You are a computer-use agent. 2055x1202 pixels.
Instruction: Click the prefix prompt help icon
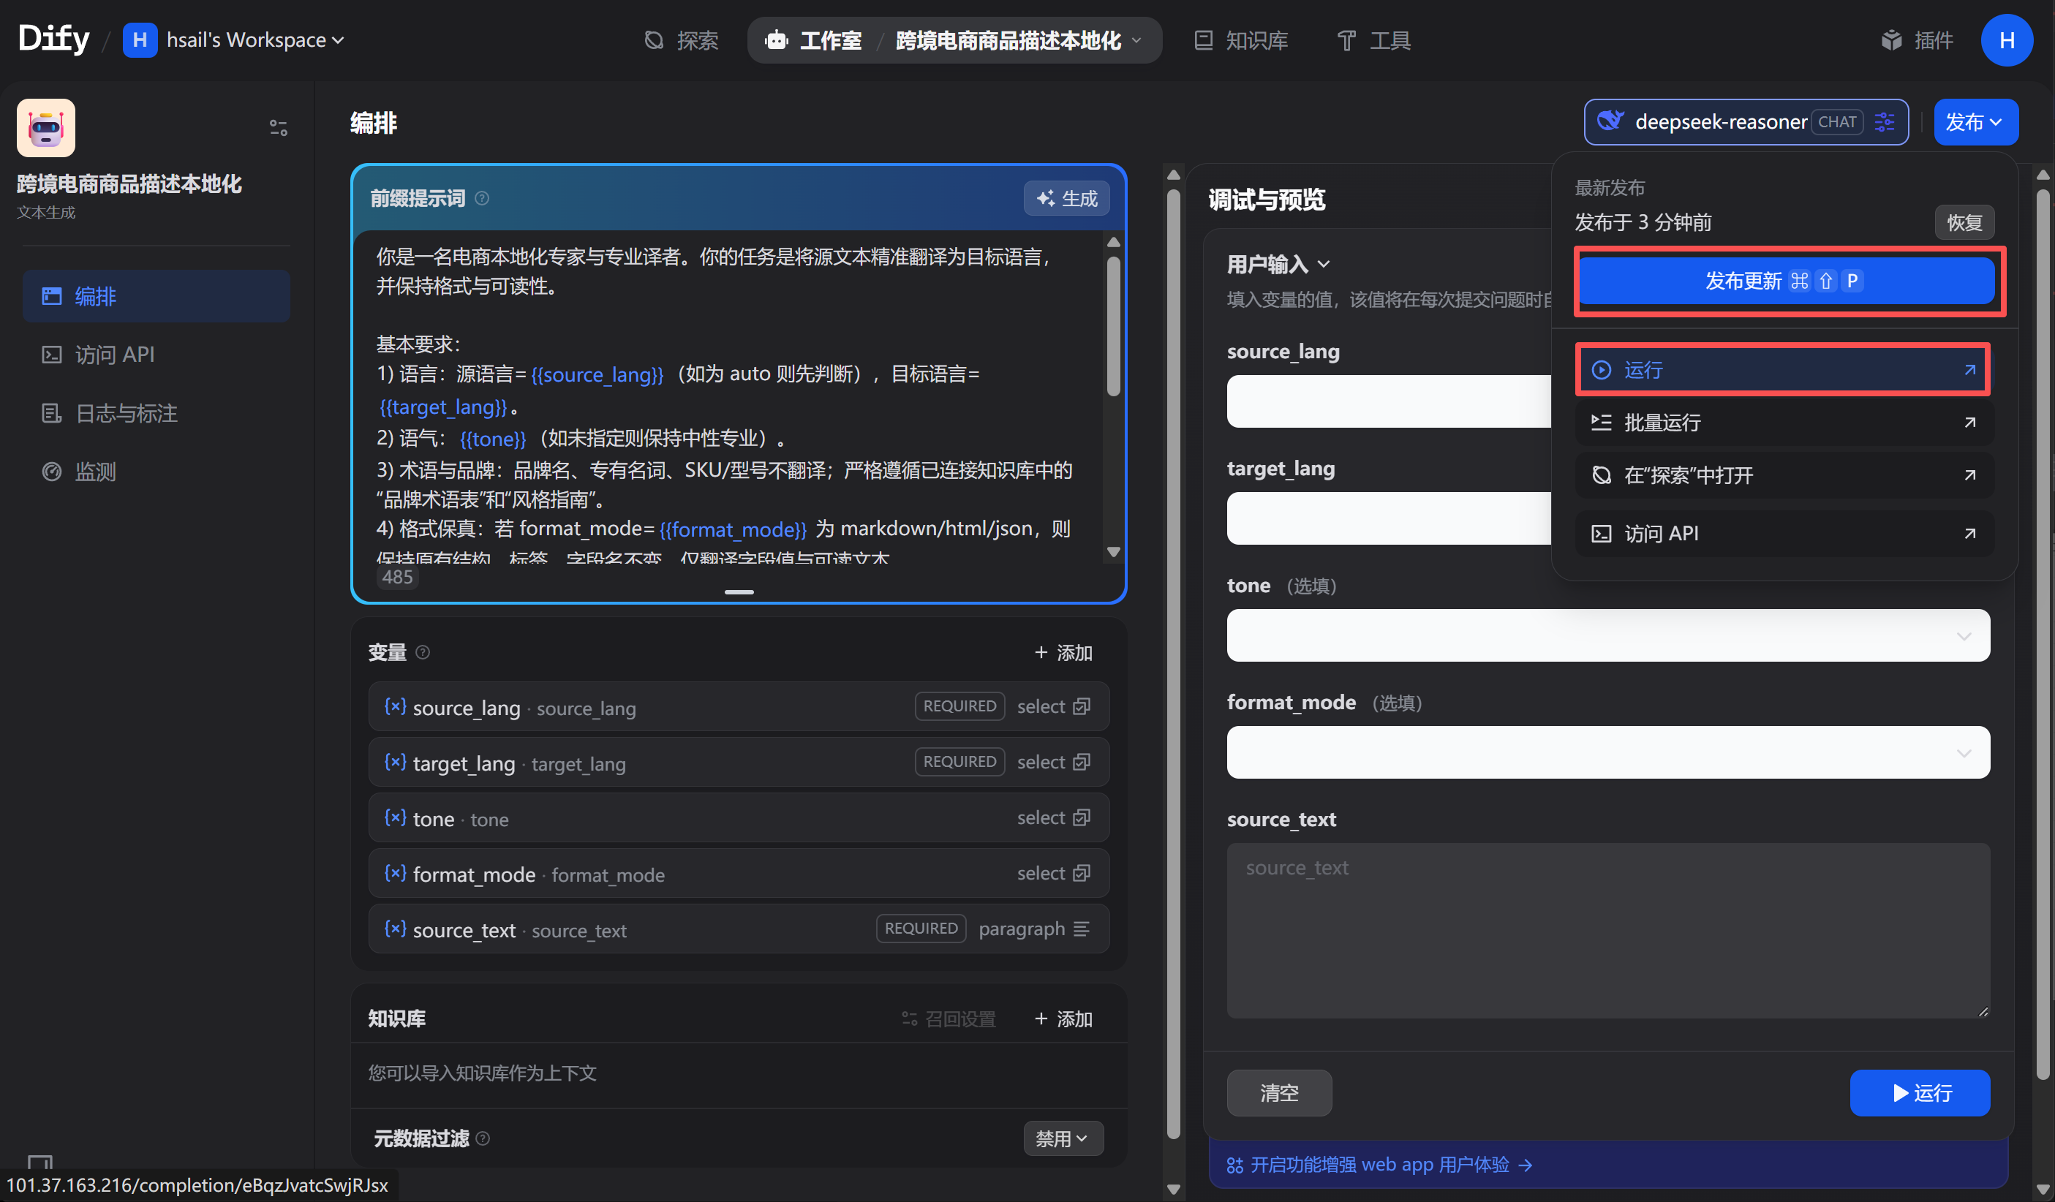pos(482,198)
